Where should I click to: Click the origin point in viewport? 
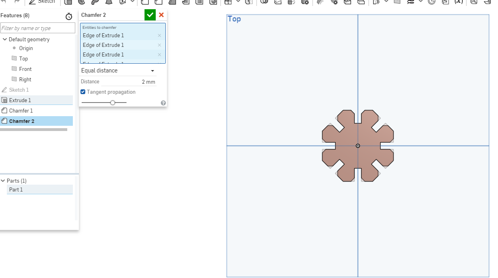[358, 146]
